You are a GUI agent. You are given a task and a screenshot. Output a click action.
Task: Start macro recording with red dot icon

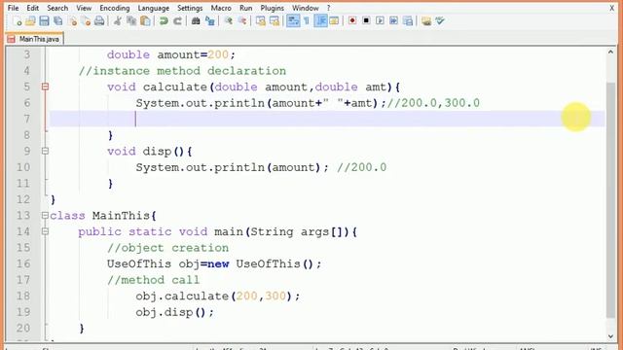pos(352,20)
